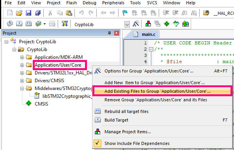Insert a bookmark with the flag icon
The image size is (234, 150).
125,13
